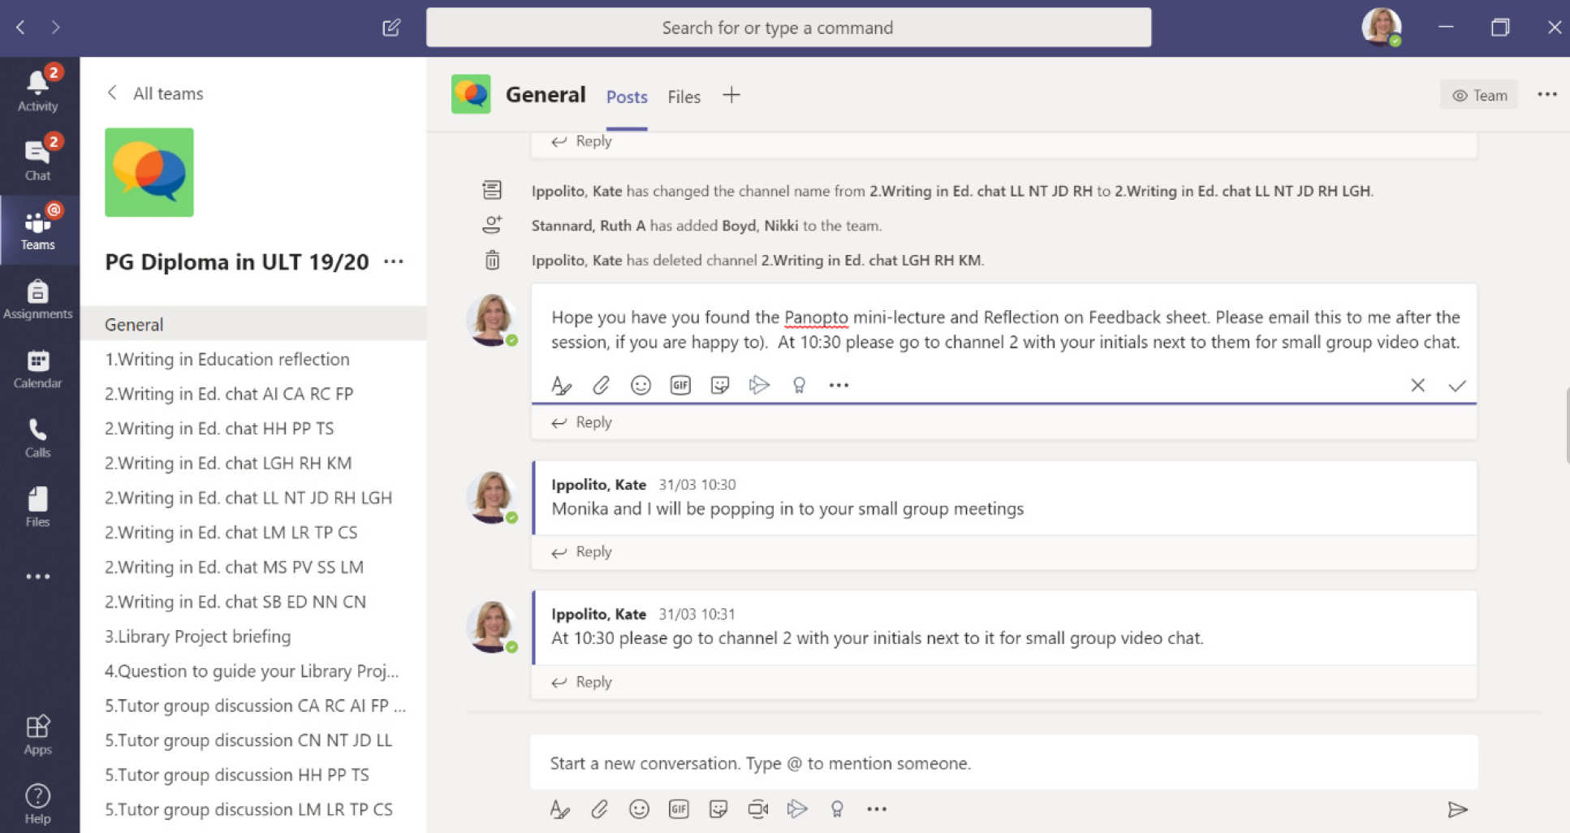Open the Calls section

coord(37,438)
